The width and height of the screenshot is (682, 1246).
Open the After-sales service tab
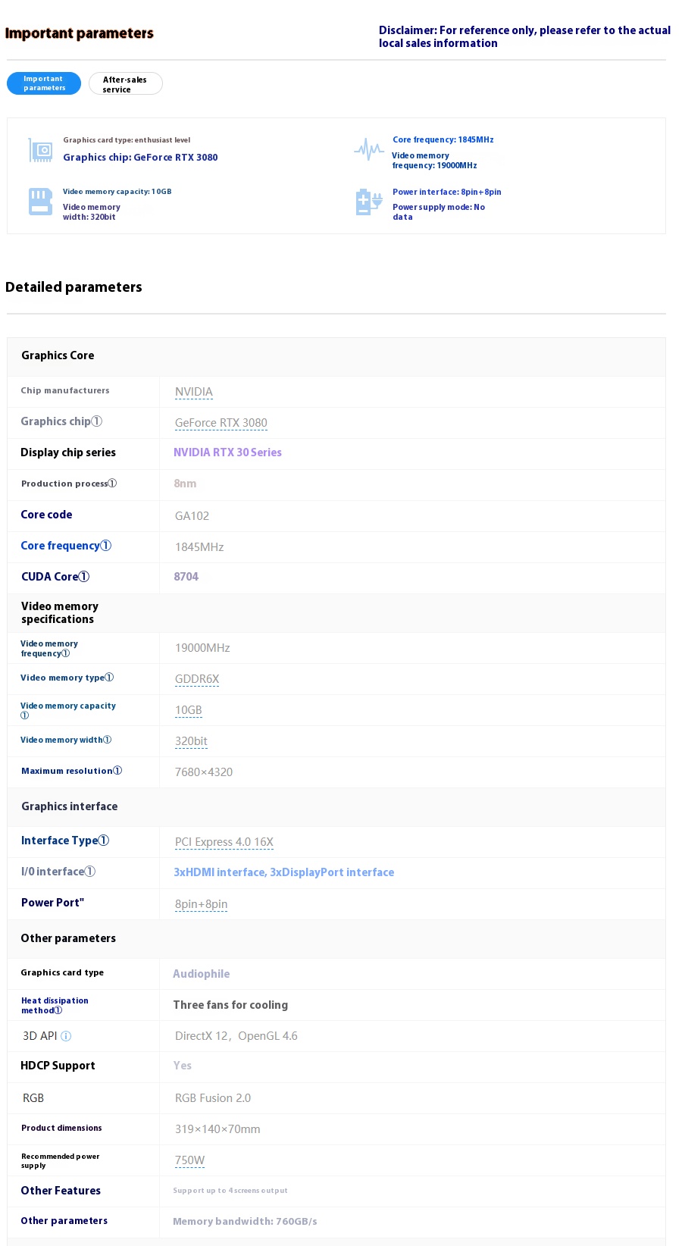(x=125, y=83)
